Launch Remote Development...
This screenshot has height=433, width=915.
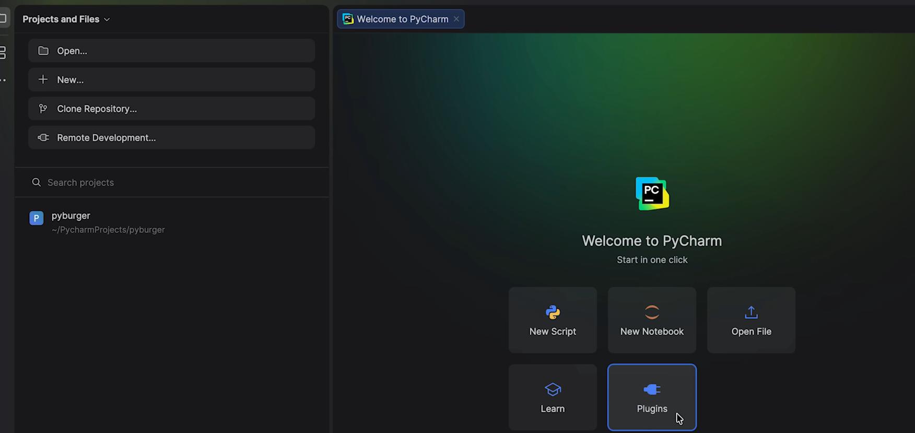click(x=171, y=137)
